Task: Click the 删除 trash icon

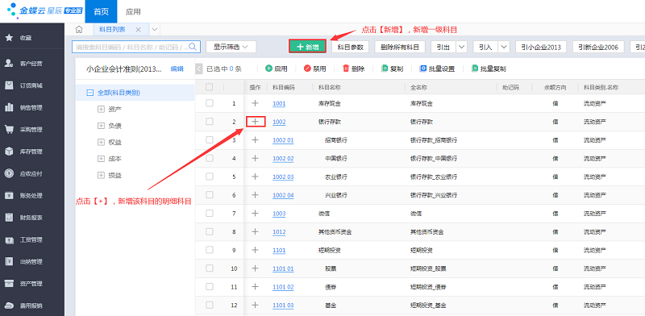Action: 346,69
